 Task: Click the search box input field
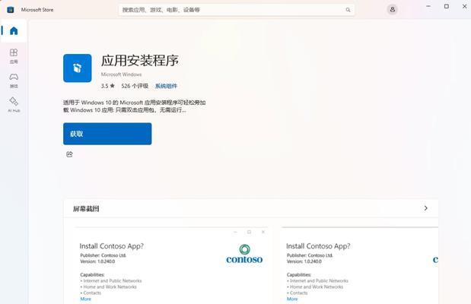pyautogui.click(x=237, y=10)
